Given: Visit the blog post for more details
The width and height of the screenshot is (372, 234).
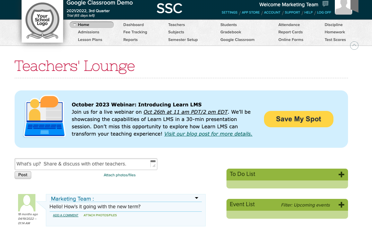Looking at the screenshot, I should (x=208, y=134).
